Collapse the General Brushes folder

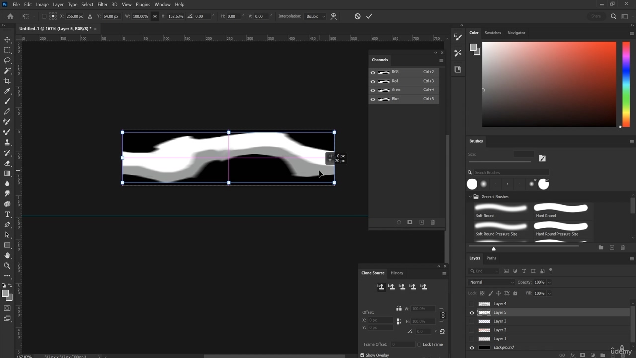(470, 197)
